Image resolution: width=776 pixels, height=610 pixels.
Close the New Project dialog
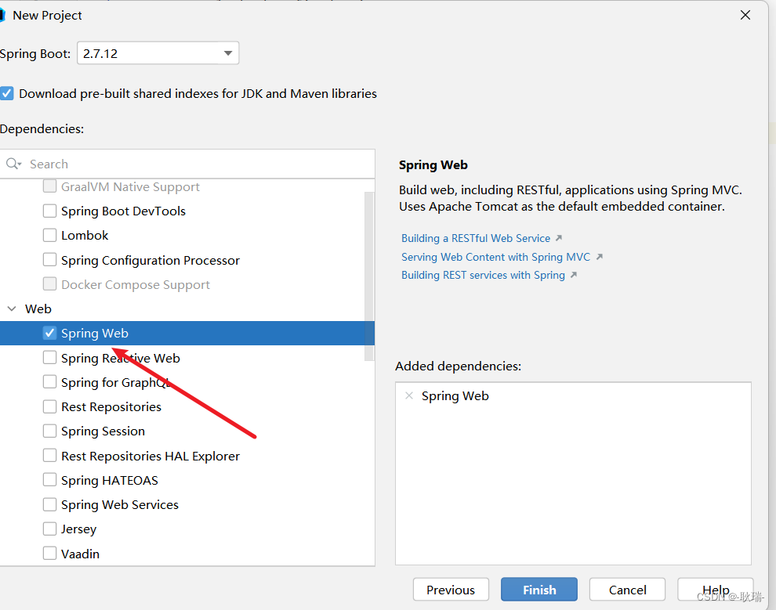click(x=745, y=16)
